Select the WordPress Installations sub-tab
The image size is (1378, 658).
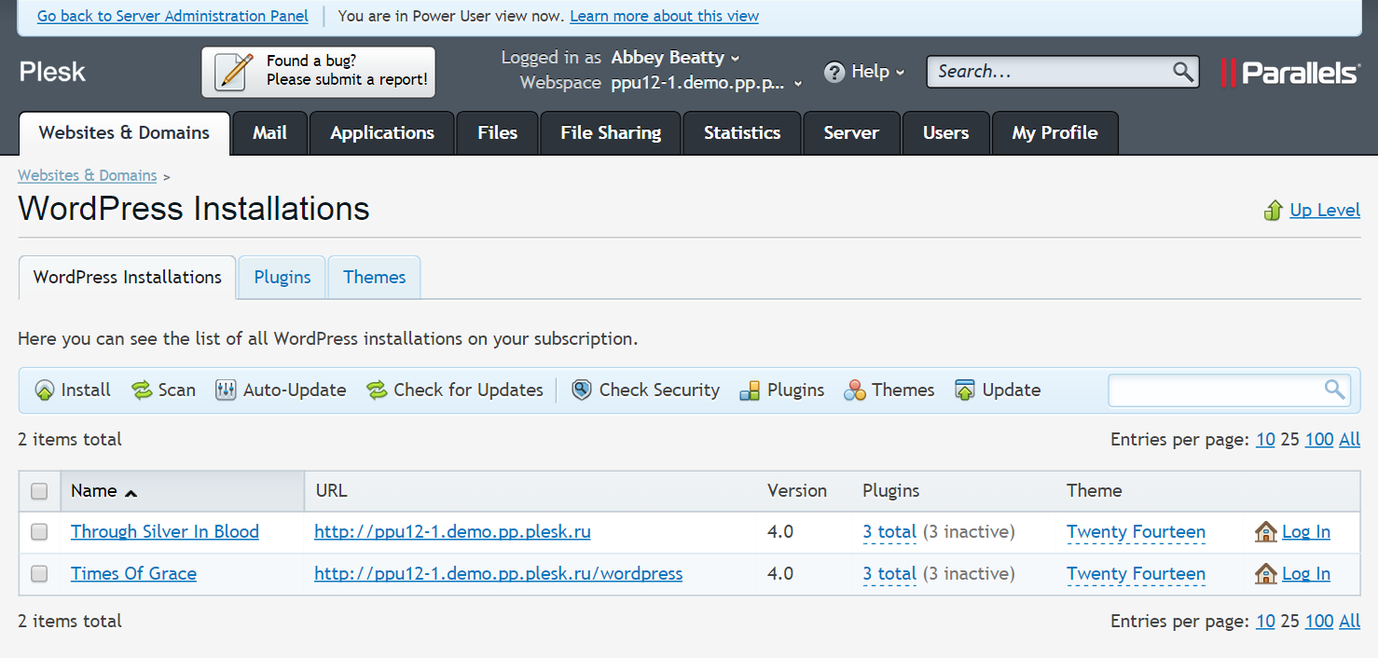[128, 278]
